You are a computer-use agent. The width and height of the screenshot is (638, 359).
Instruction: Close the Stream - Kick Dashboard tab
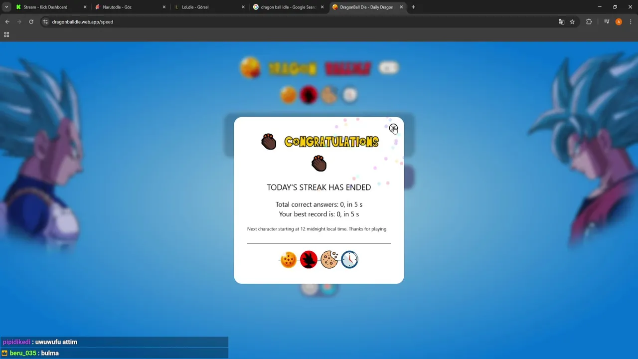[x=85, y=7]
